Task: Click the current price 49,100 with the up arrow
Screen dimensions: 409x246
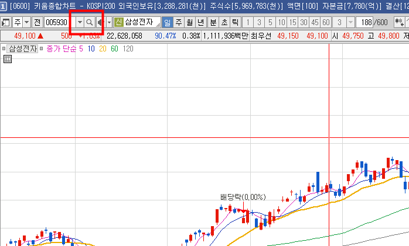Action: tap(29, 36)
